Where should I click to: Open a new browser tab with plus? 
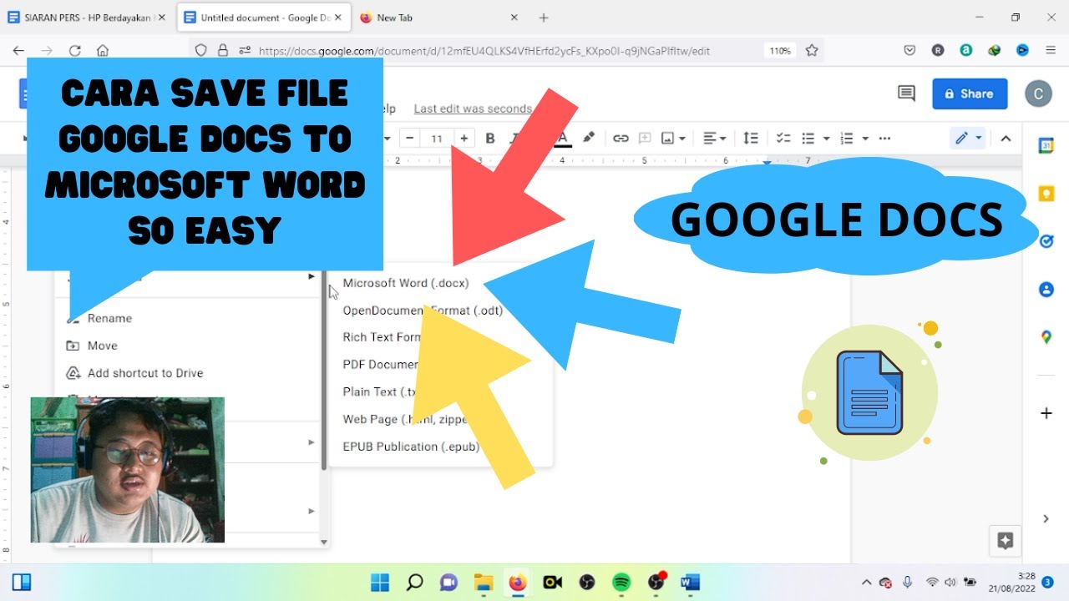tap(544, 18)
